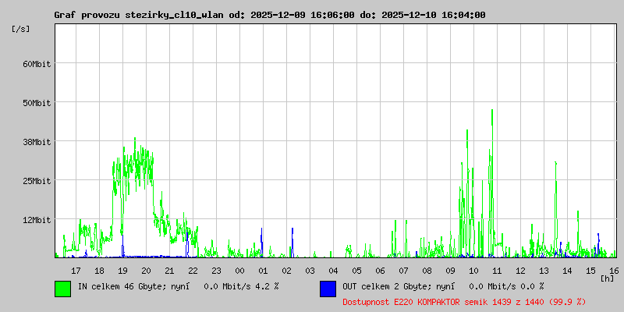Click the graph title 'Graf provozu stezirky_cl10_wlan'

[139, 15]
